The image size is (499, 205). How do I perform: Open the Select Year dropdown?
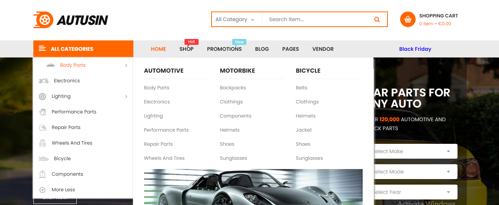(415, 192)
